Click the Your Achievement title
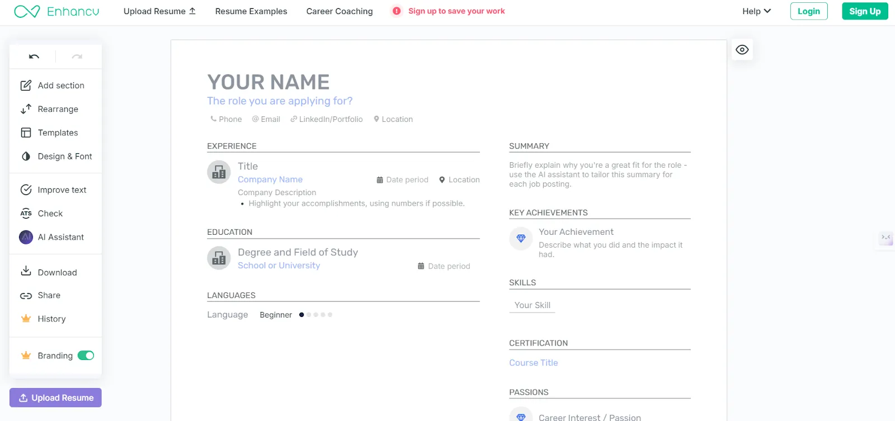Screen dimensions: 895x421 576,232
